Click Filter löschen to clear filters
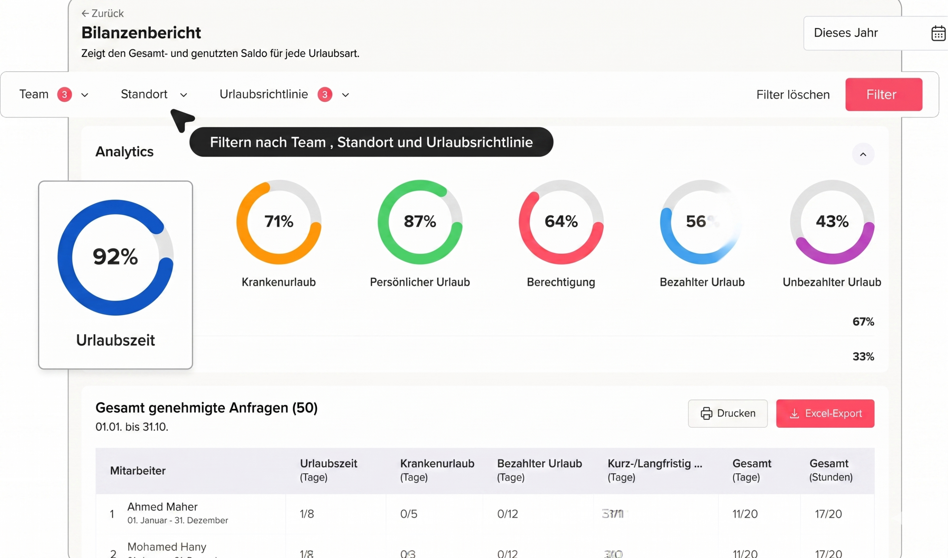This screenshot has width=948, height=558. (x=792, y=95)
